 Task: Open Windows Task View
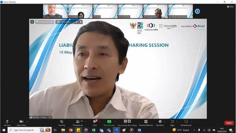[x=55, y=130]
